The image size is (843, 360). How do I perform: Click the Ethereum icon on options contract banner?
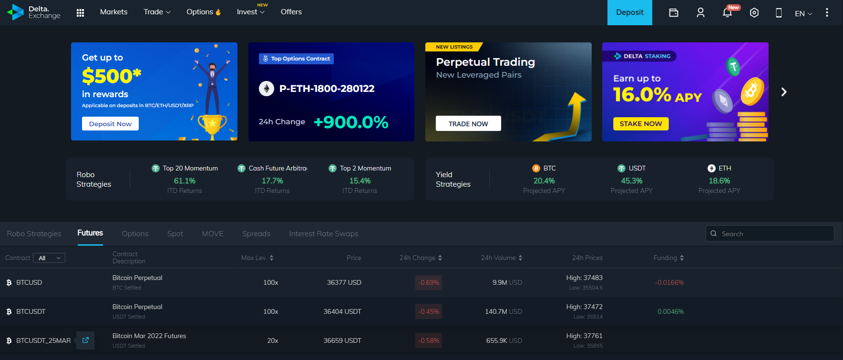tap(267, 89)
